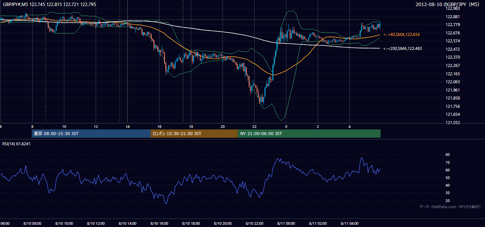
Task: Click hour label 22 under the price chart
Action: [x=255, y=126]
